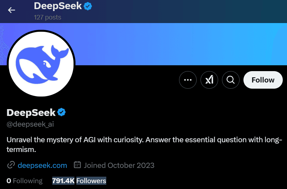Open the more options menu

tap(188, 80)
